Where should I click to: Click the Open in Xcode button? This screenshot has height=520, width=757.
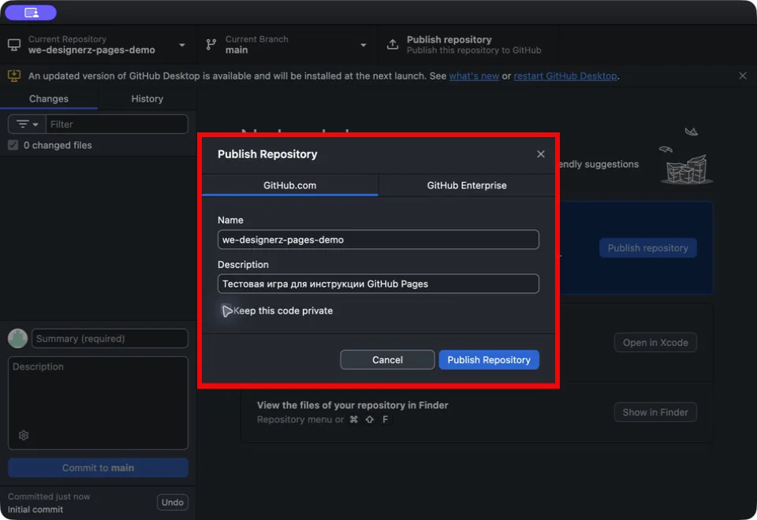pos(654,343)
